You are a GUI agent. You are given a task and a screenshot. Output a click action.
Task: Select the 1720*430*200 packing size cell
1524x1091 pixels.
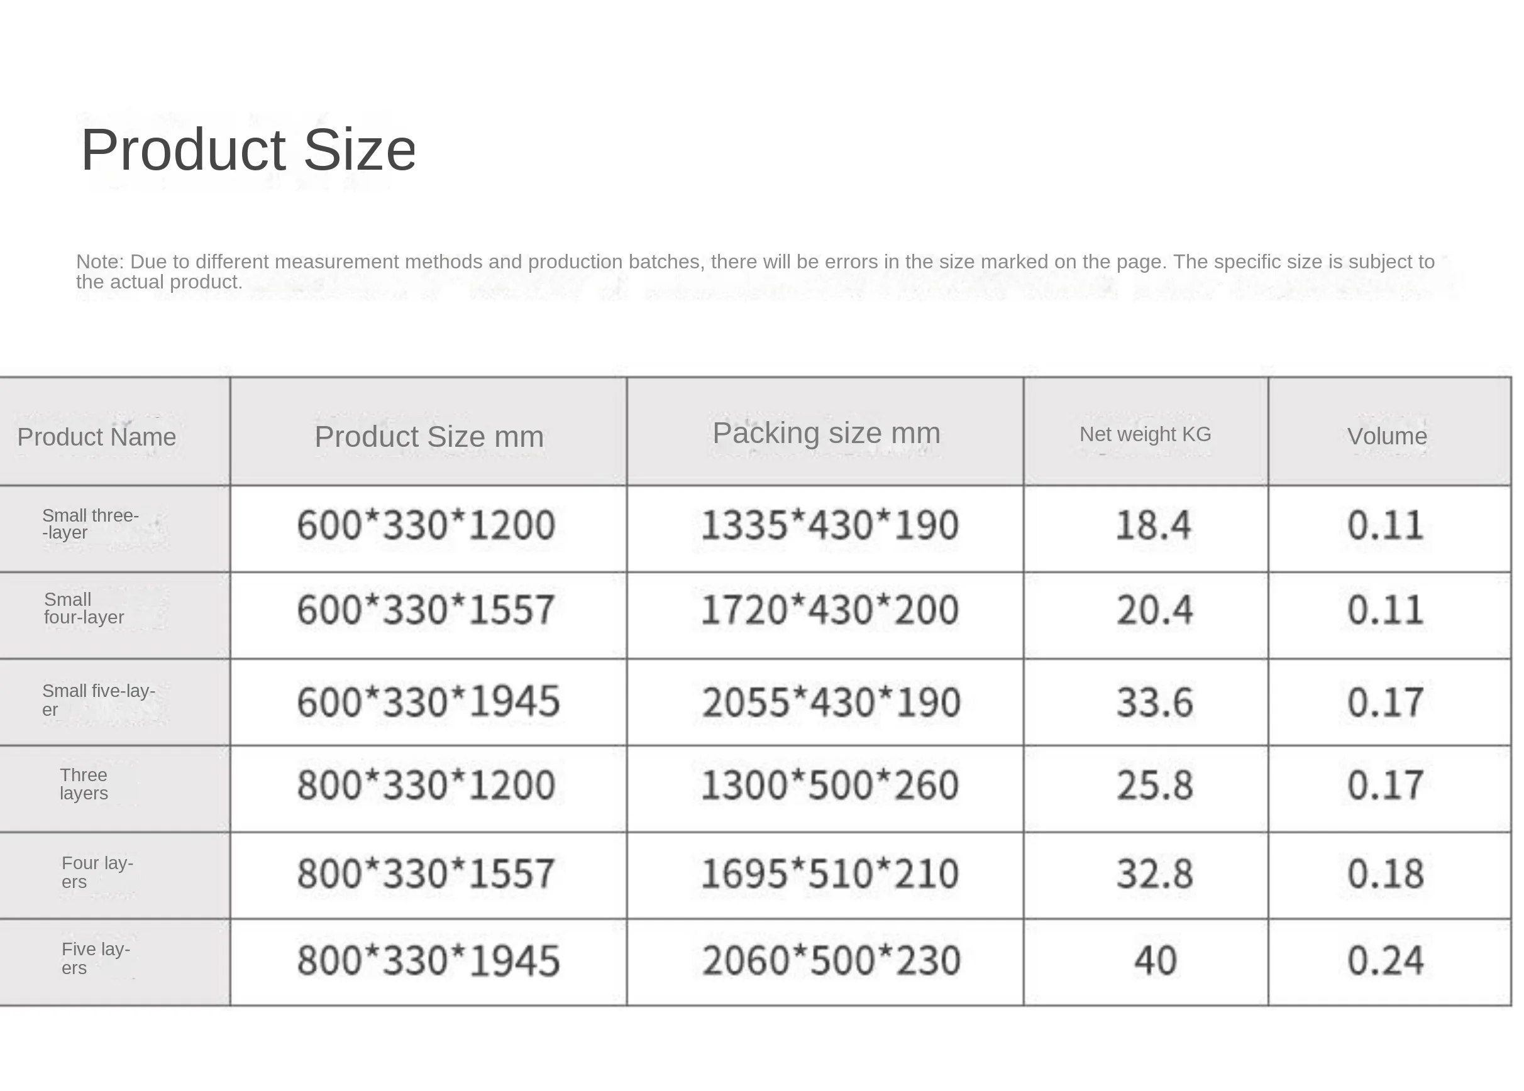point(829,611)
